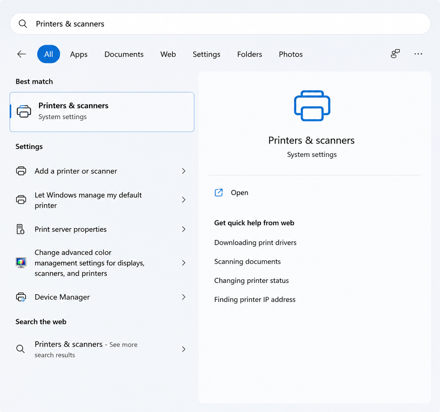Click the back arrow icon
The height and width of the screenshot is (412, 440).
click(x=21, y=54)
